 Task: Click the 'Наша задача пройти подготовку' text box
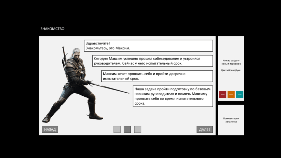(173, 96)
